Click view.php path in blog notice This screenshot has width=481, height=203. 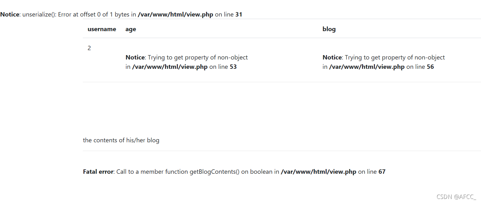click(367, 67)
